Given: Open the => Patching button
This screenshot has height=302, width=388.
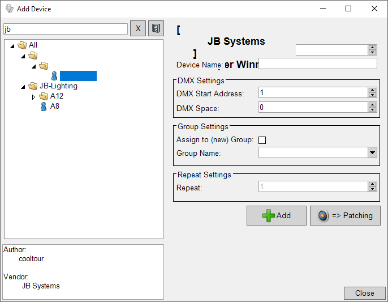Looking at the screenshot, I should coord(345,215).
